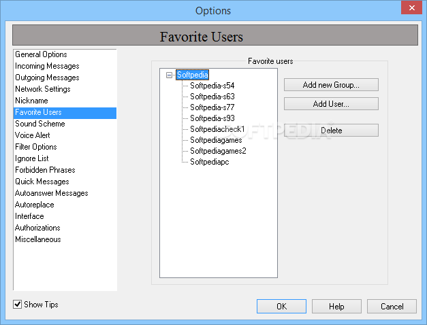This screenshot has height=325, width=427.
Task: Confirm options with OK button
Action: [x=281, y=307]
